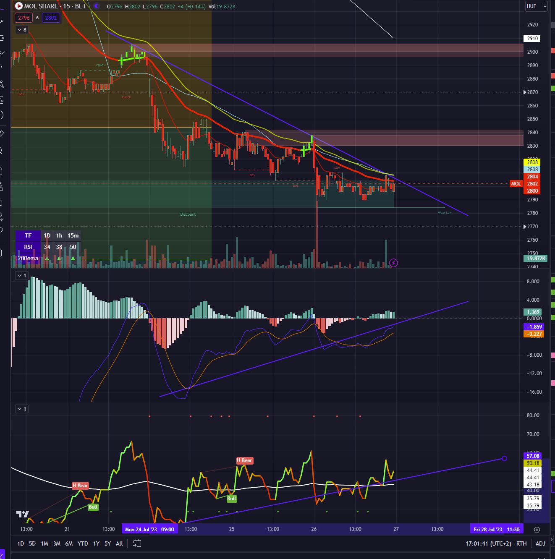Viewport: 555px width, 559px height.
Task: Click the TradingView logo watermark
Action: pos(23,515)
